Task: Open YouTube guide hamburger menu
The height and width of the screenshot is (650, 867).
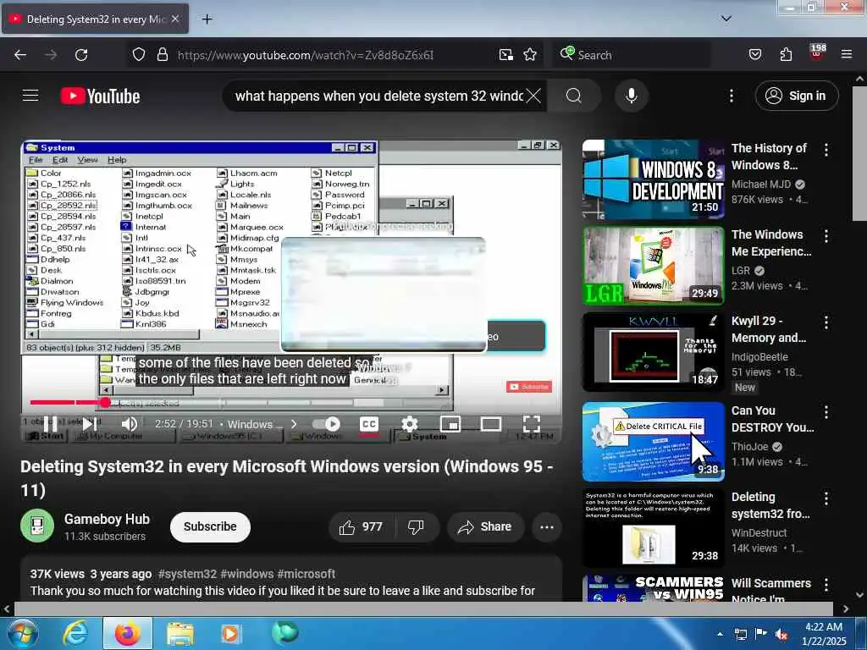Action: click(30, 96)
